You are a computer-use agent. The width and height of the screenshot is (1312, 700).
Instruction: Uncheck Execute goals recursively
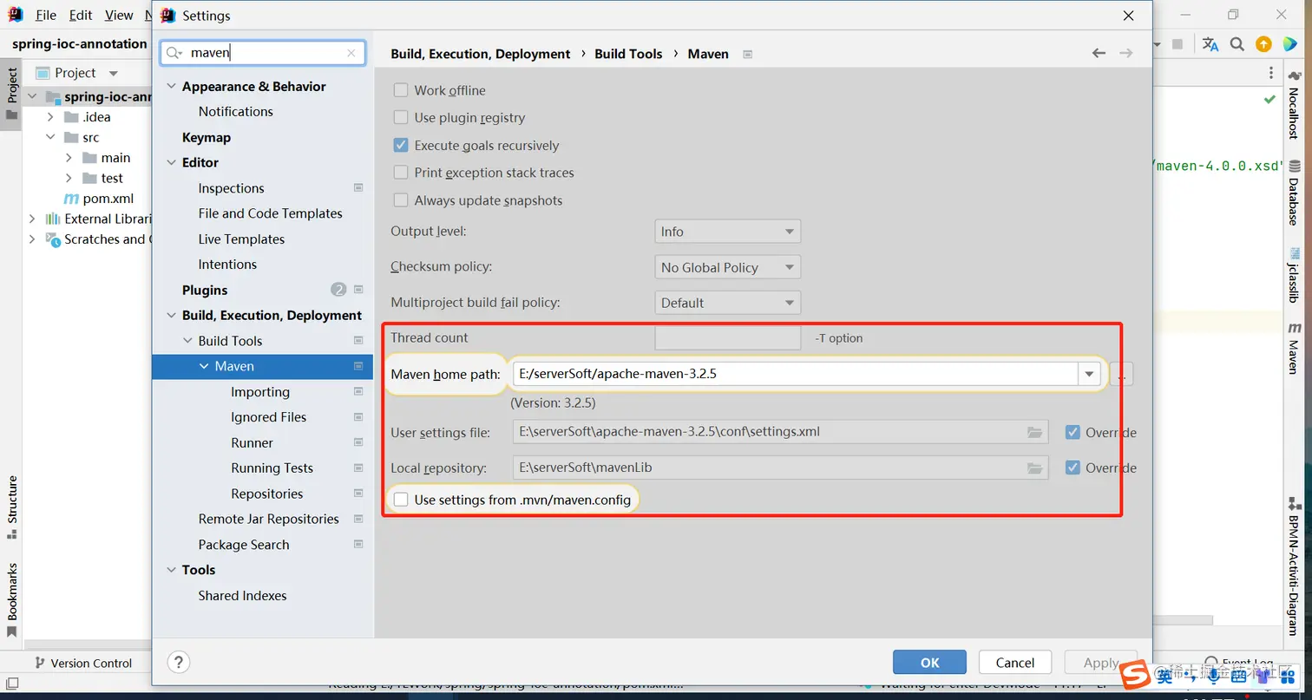[400, 145]
